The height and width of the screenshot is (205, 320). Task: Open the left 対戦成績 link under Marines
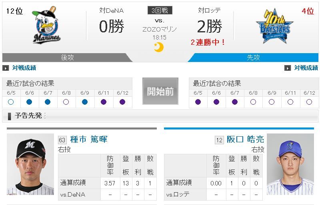(x=24, y=68)
